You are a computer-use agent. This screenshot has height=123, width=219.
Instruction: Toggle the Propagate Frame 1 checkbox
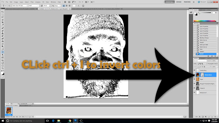(x=207, y=64)
